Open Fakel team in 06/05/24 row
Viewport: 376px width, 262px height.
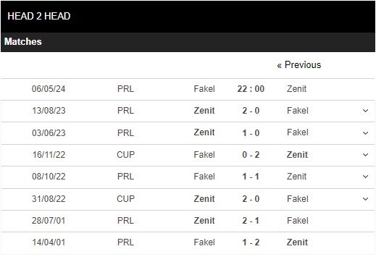204,89
